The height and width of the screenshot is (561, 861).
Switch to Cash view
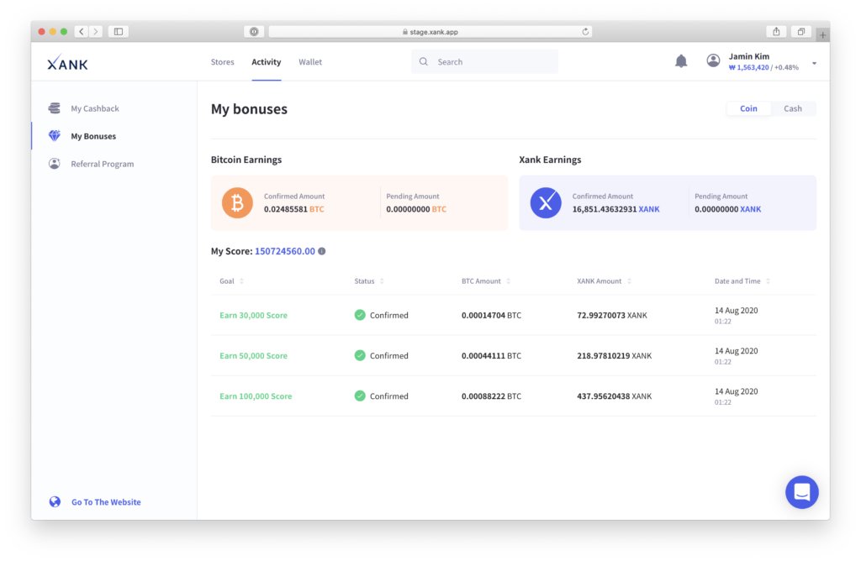click(x=792, y=108)
